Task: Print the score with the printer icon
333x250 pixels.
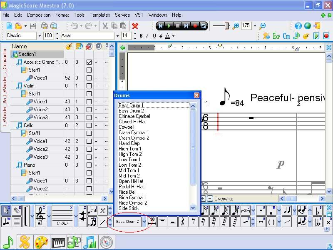Action: 44,26
